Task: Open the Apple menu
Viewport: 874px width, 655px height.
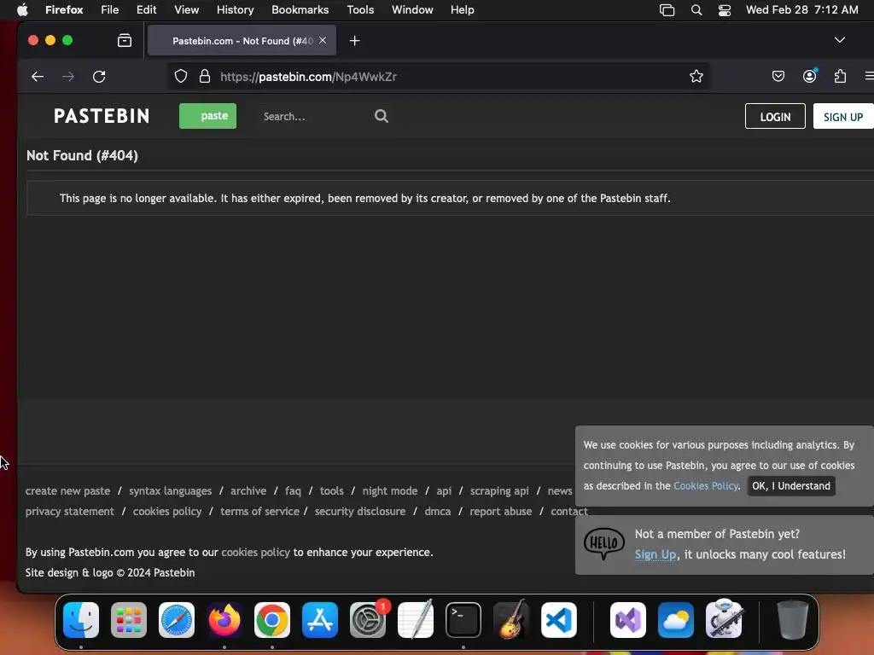Action: tap(22, 9)
